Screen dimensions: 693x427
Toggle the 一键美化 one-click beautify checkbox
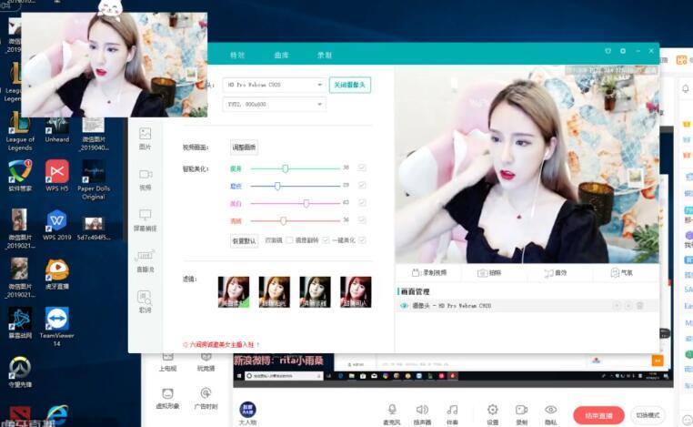pos(362,239)
